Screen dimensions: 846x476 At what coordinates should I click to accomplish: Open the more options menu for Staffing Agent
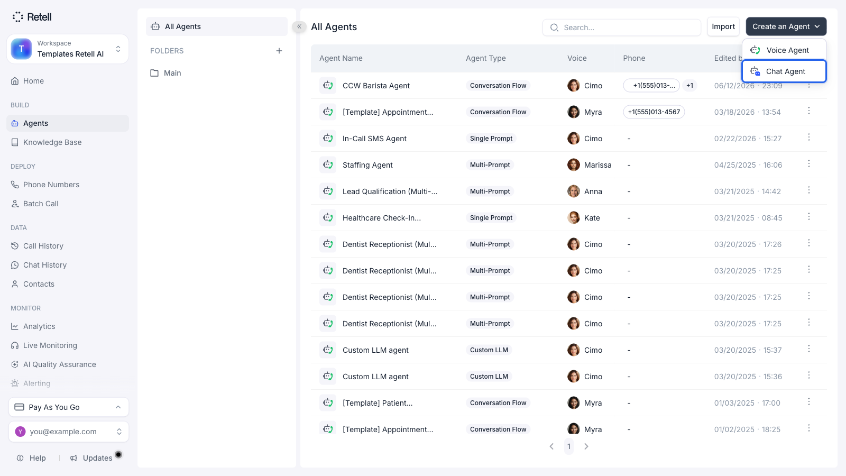click(808, 164)
